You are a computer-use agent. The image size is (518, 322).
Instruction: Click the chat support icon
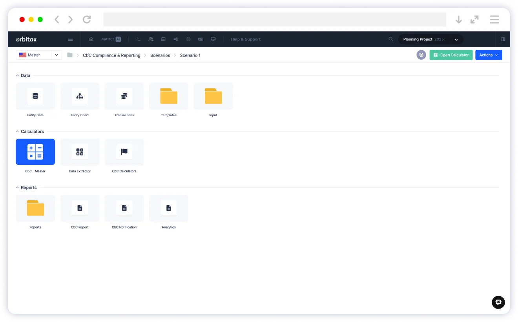(498, 302)
